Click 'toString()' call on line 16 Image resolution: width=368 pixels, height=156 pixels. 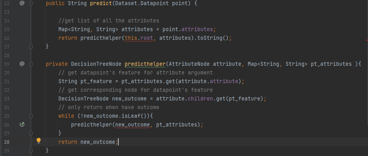(213, 38)
